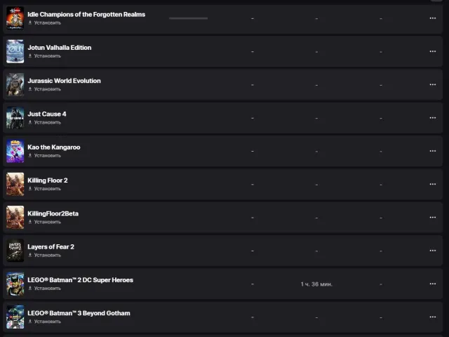Click Установить under Jotun Valhalla Edition
Screen dimensions: 449x337
click(x=45, y=56)
